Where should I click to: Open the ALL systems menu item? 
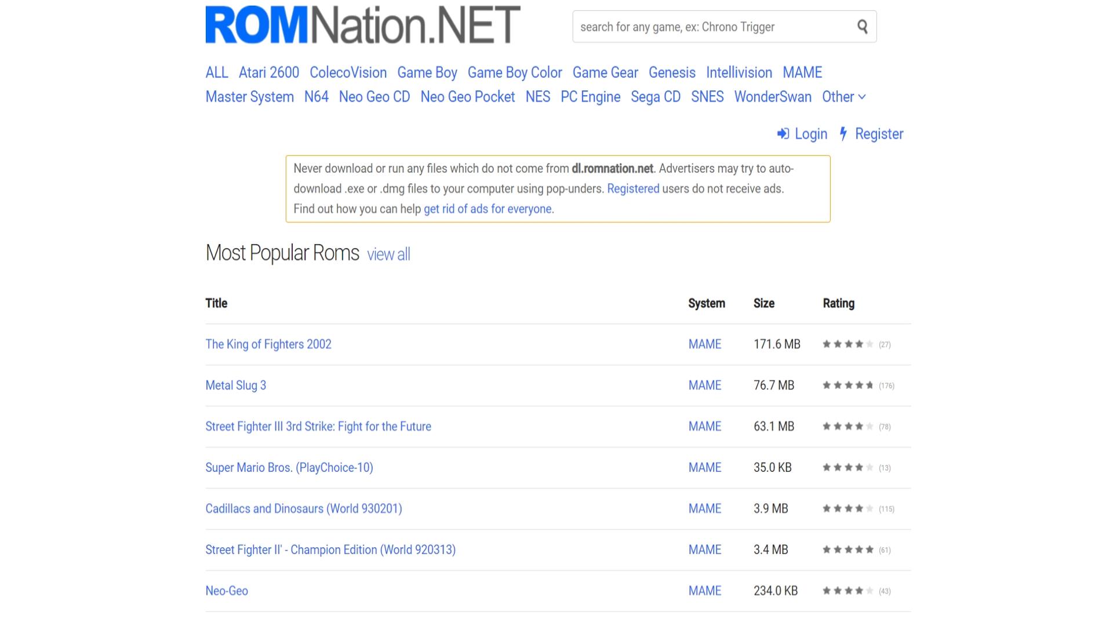pyautogui.click(x=217, y=72)
